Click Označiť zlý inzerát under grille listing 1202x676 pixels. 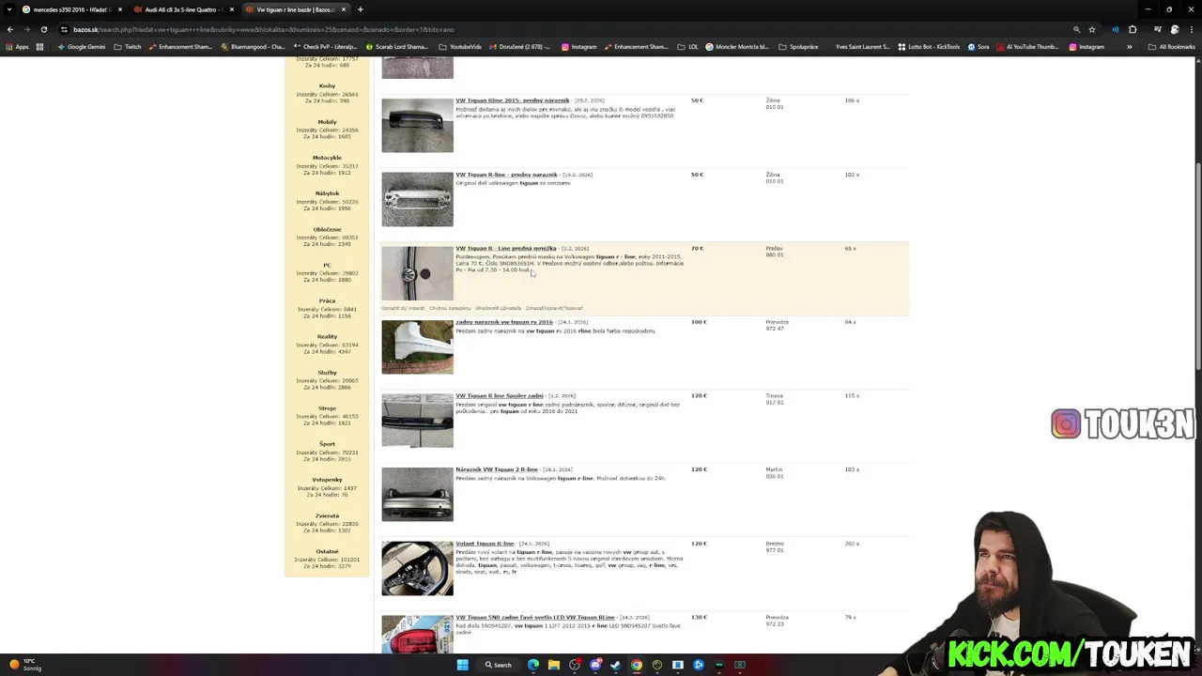[x=403, y=308]
